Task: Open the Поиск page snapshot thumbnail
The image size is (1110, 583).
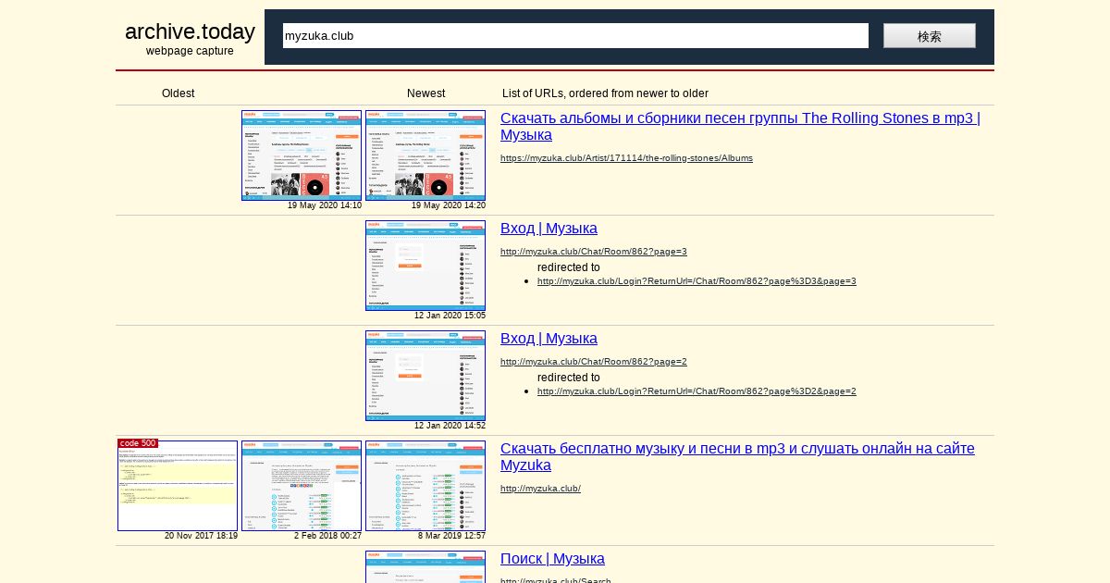Action: tap(425, 567)
